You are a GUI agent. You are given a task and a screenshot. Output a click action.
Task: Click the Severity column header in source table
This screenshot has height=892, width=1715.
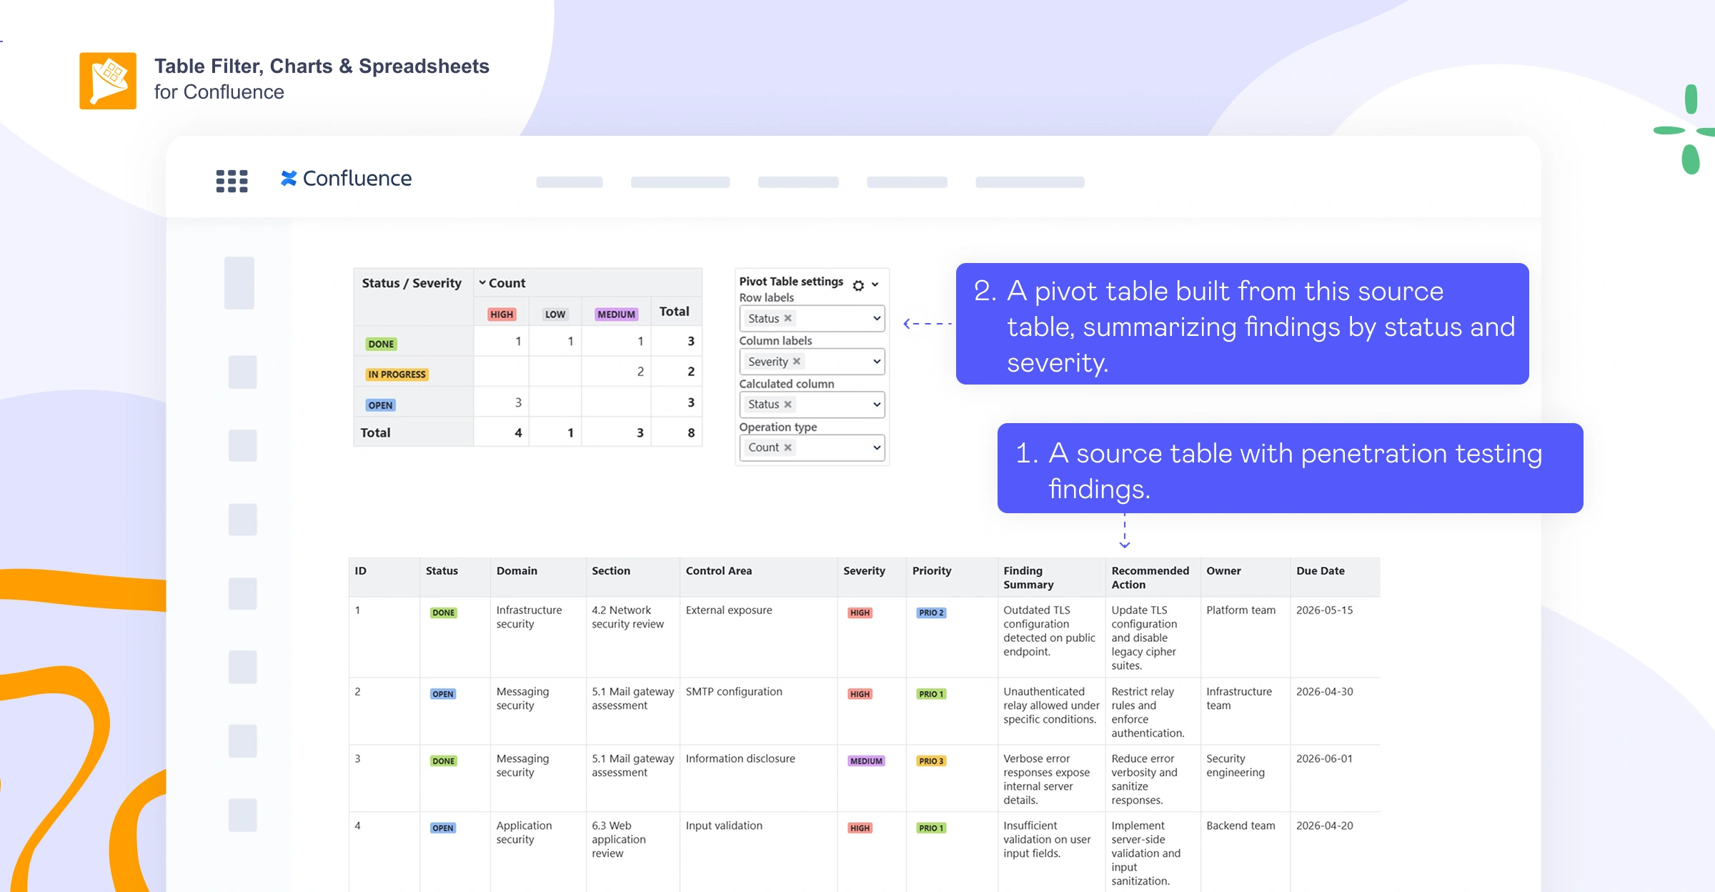click(x=864, y=571)
